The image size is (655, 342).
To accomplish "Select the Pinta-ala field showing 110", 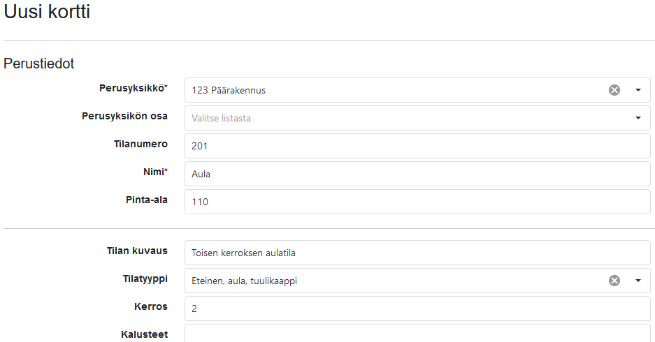I will [417, 202].
